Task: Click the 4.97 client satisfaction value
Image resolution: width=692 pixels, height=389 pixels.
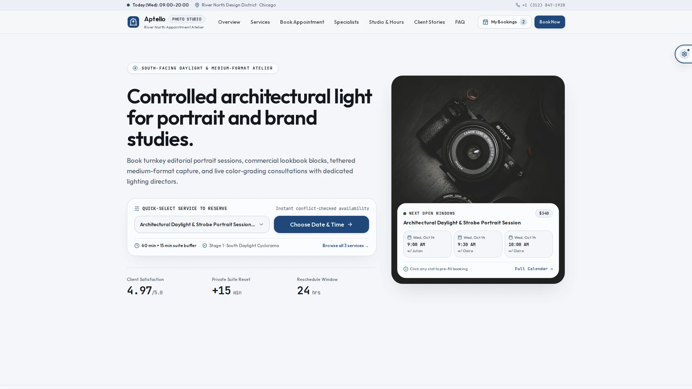Action: pyautogui.click(x=145, y=290)
